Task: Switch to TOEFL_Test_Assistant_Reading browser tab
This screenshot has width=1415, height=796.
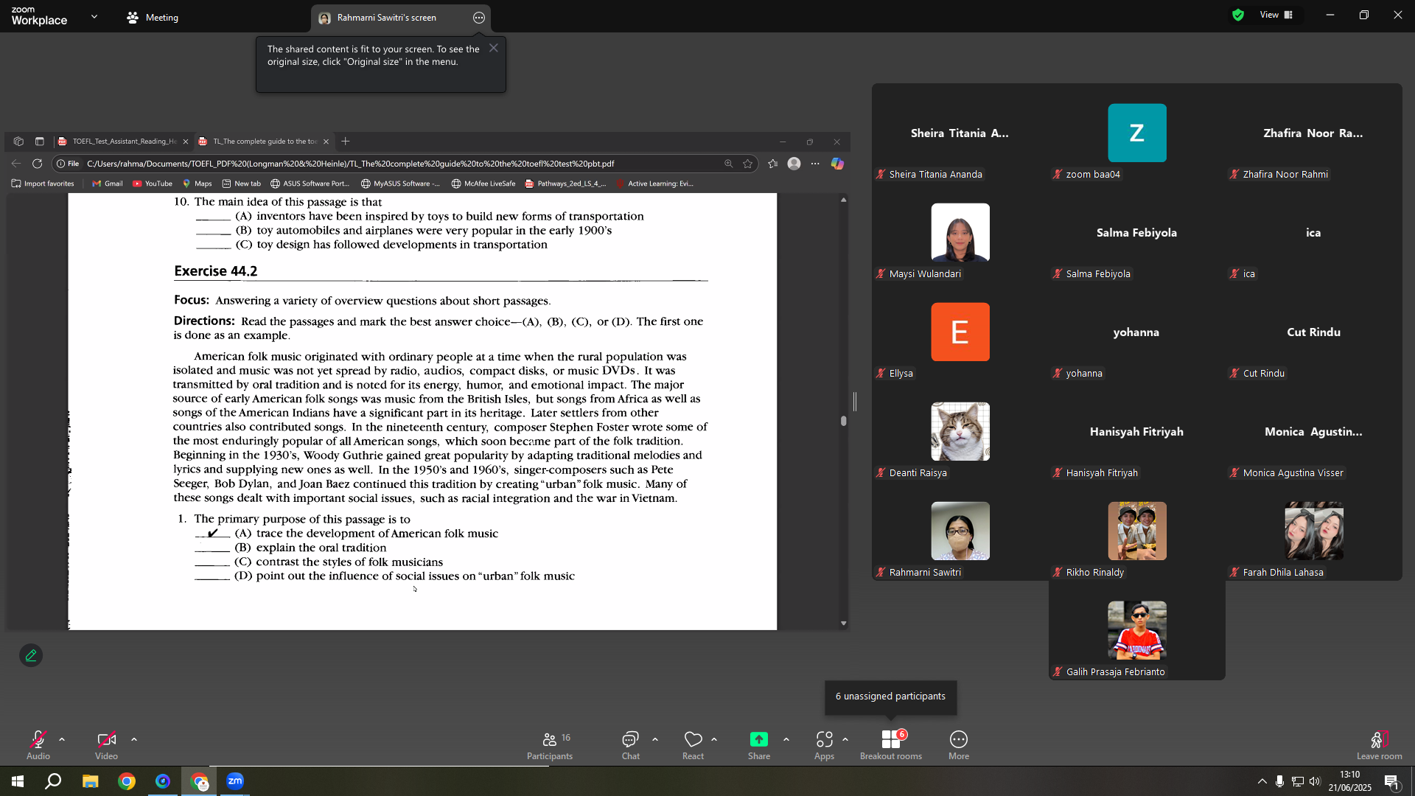Action: [123, 142]
